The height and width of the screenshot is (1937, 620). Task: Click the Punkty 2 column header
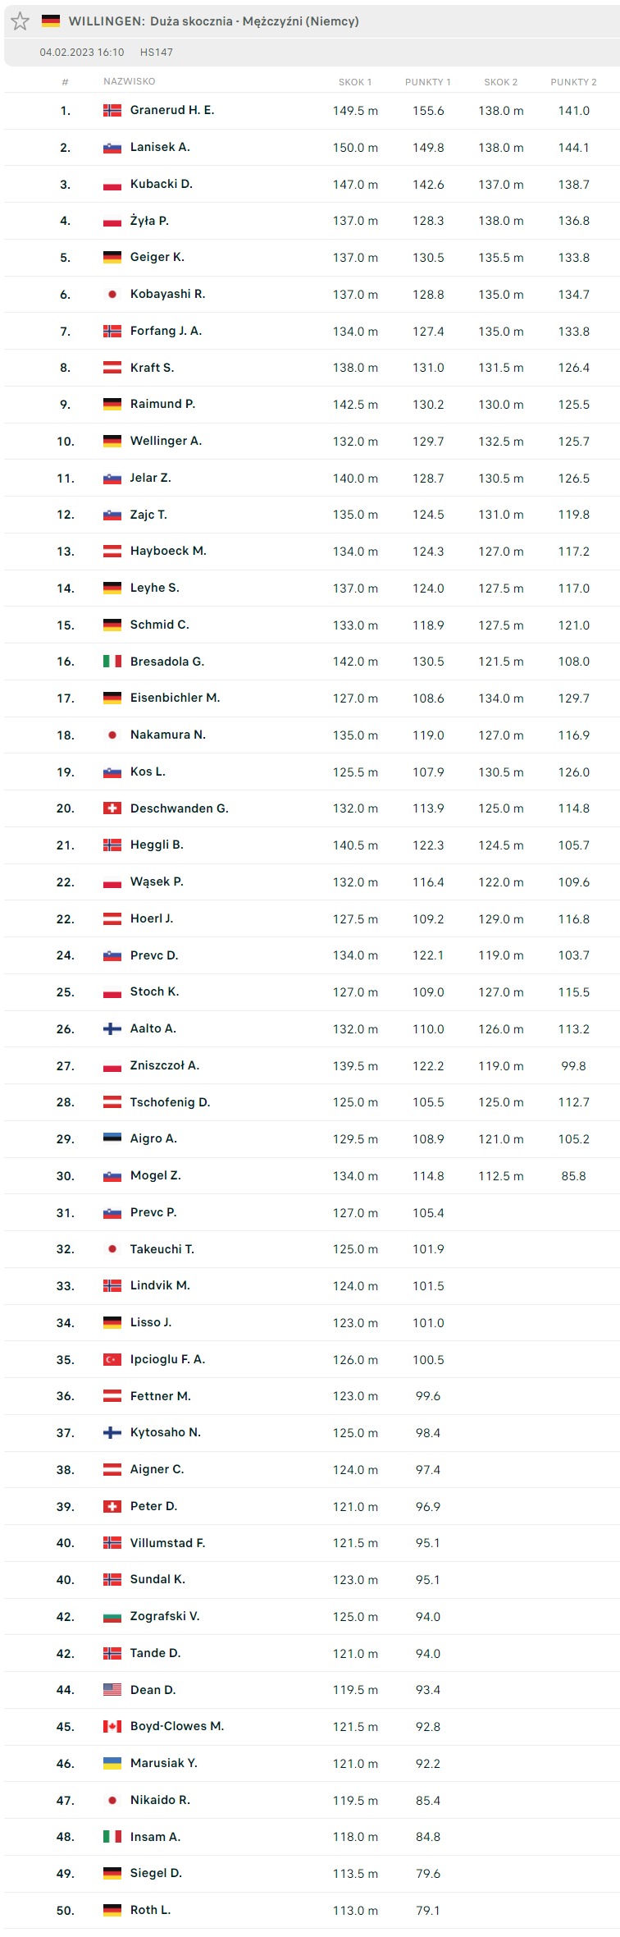[x=573, y=82]
